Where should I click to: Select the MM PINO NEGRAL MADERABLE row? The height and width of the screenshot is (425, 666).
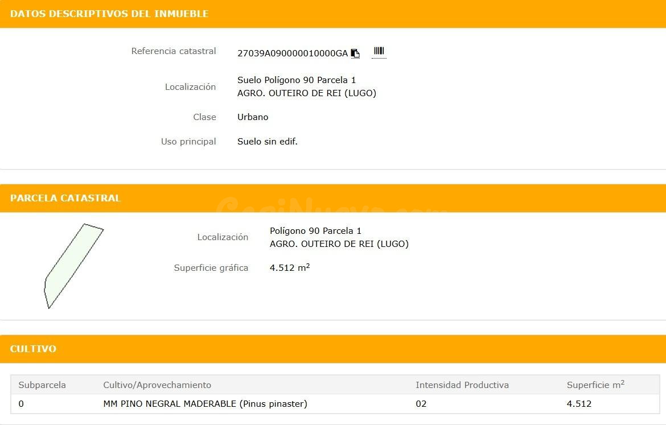(335, 404)
